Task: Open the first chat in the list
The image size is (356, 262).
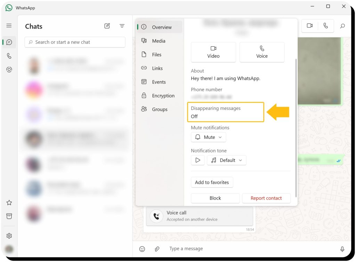Action: (x=75, y=65)
